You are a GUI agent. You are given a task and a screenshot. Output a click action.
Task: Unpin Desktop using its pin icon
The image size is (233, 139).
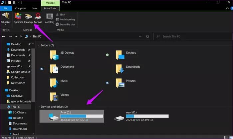pos(29,44)
